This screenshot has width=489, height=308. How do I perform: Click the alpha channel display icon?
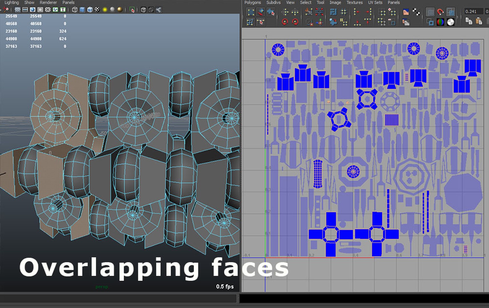(x=451, y=22)
